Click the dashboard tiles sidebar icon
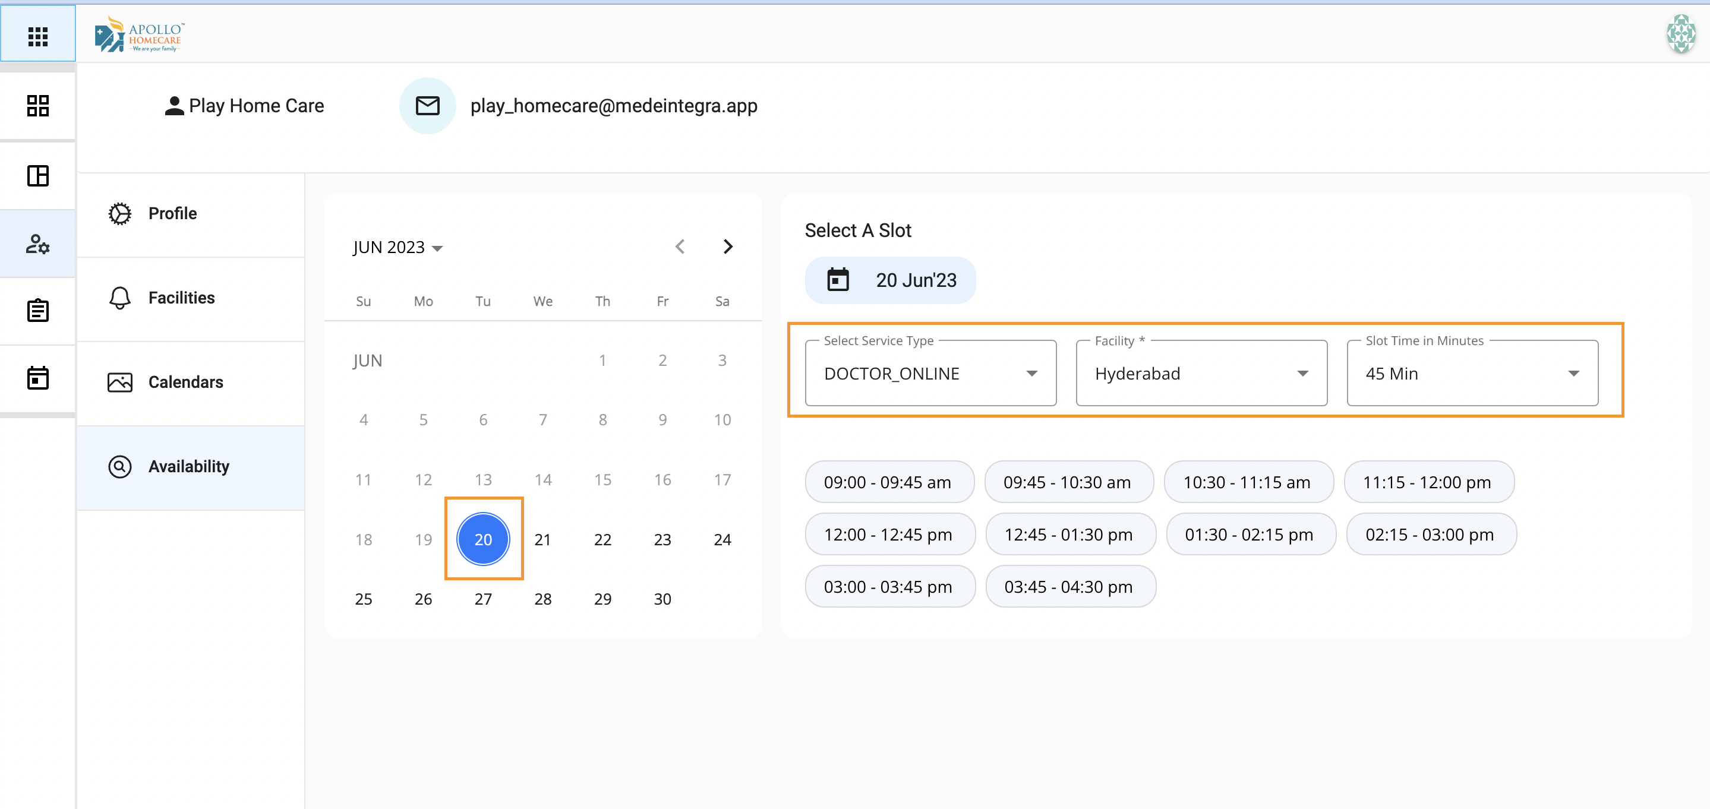Viewport: 1710px width, 809px height. 38,106
